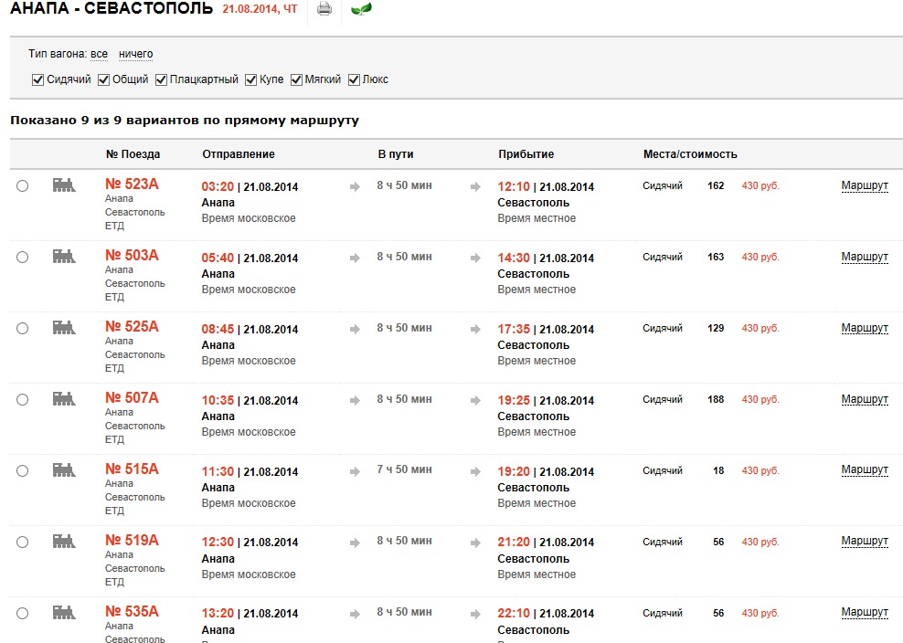Click 'все' to select all wagon types
Image resolution: width=903 pixels, height=643 pixels.
tap(99, 54)
